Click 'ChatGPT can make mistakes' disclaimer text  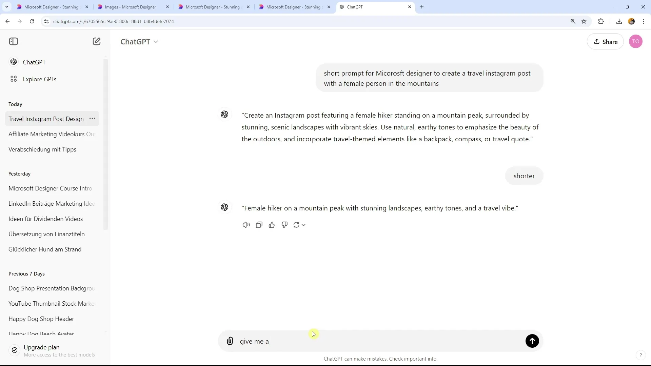380,359
